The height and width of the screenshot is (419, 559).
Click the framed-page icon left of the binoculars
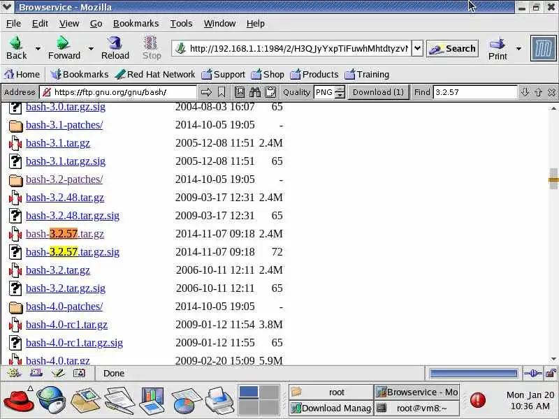tap(240, 92)
